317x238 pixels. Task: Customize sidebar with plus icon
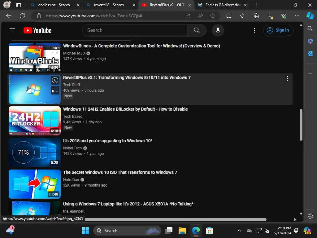coord(310,73)
